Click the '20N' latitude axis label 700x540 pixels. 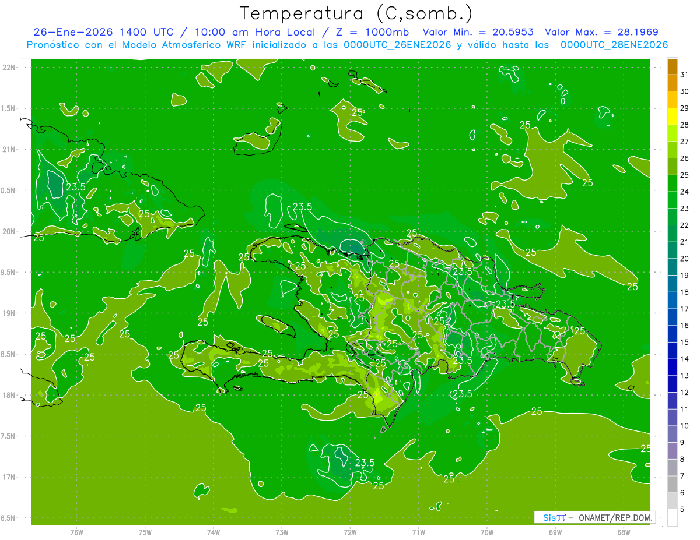coord(9,231)
